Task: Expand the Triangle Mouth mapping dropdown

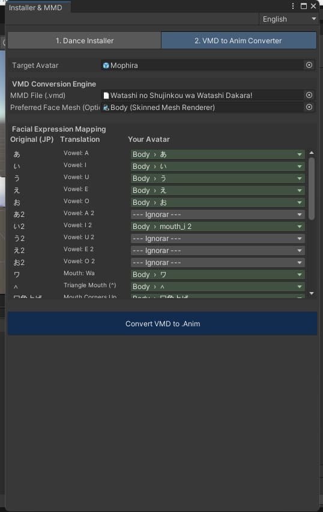Action: click(x=217, y=287)
